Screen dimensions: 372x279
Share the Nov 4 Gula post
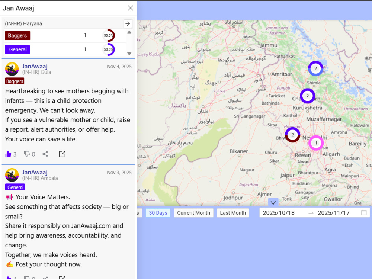(x=45, y=154)
